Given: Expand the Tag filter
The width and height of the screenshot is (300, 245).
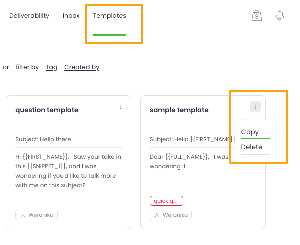Looking at the screenshot, I should [51, 67].
